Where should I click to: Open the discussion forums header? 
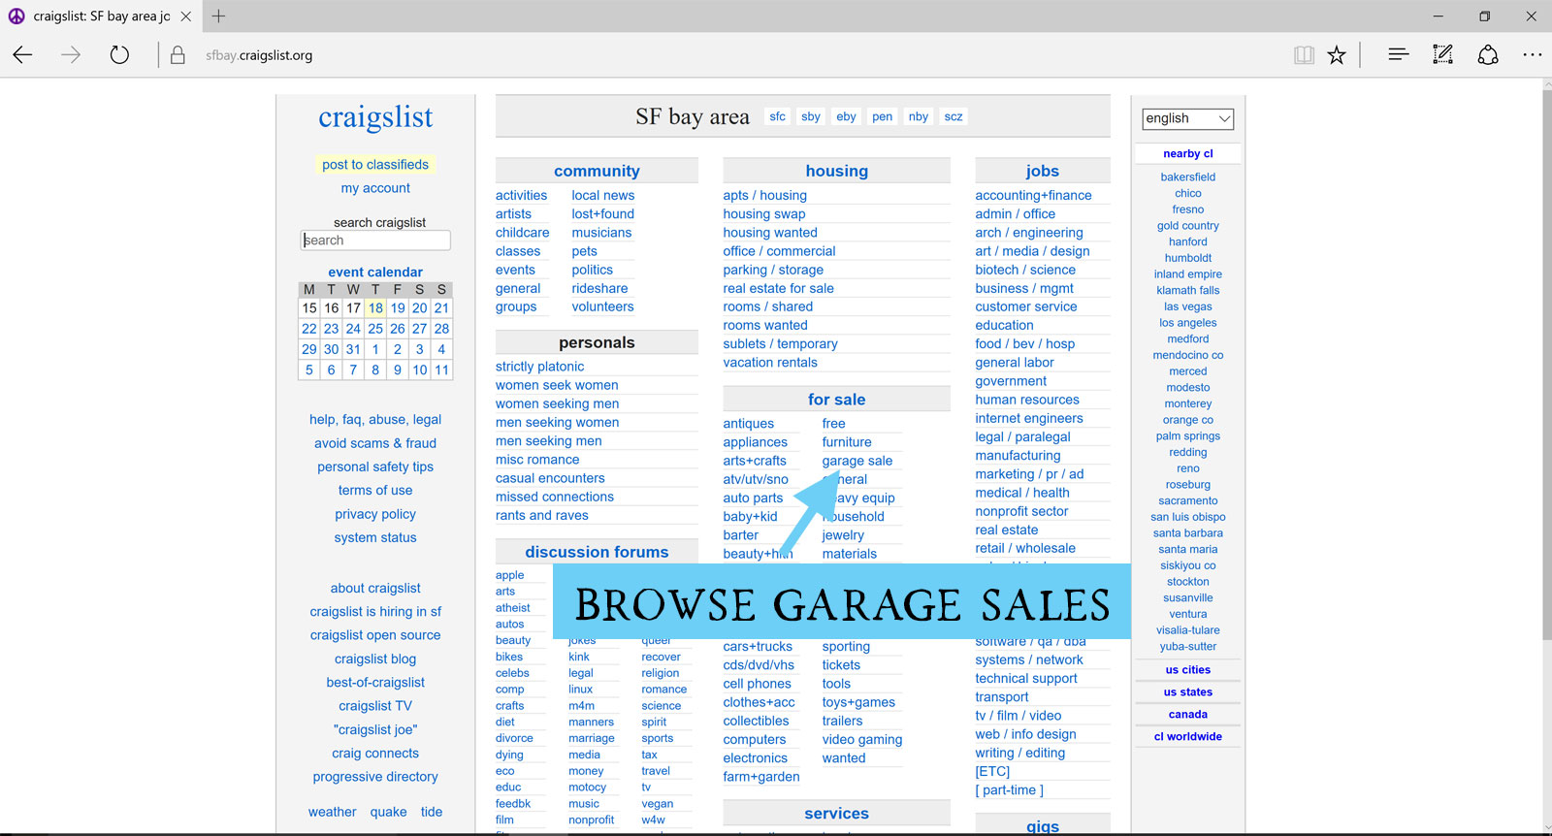tap(597, 552)
